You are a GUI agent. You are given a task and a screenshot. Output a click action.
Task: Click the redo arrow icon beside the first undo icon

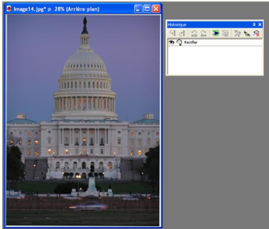(x=182, y=33)
